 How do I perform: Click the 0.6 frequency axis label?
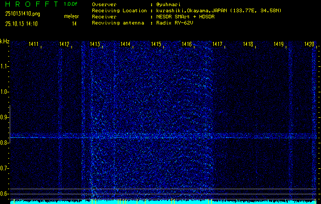5,194
